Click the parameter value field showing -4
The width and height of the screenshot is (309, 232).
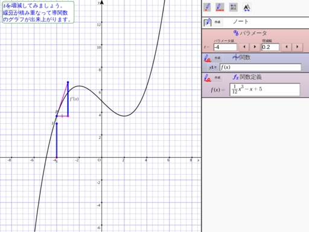click(225, 47)
